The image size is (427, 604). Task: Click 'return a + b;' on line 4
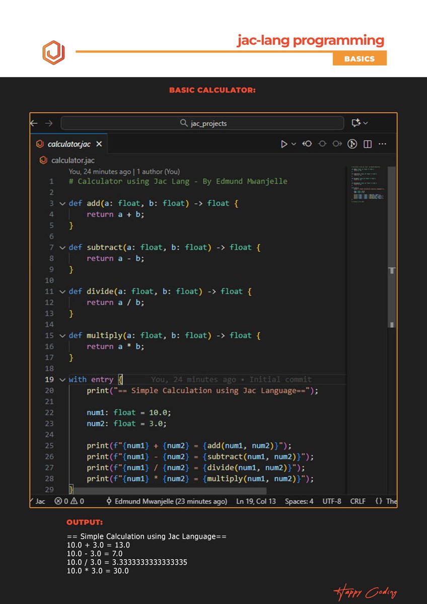click(115, 214)
